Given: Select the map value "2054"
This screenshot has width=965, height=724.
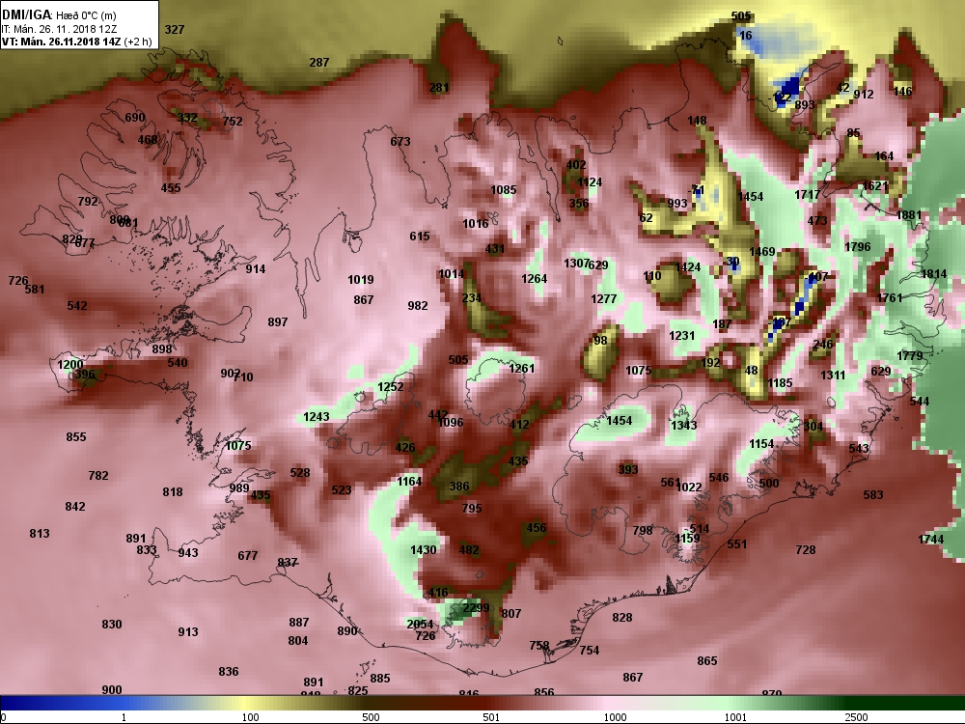Looking at the screenshot, I should click(420, 625).
